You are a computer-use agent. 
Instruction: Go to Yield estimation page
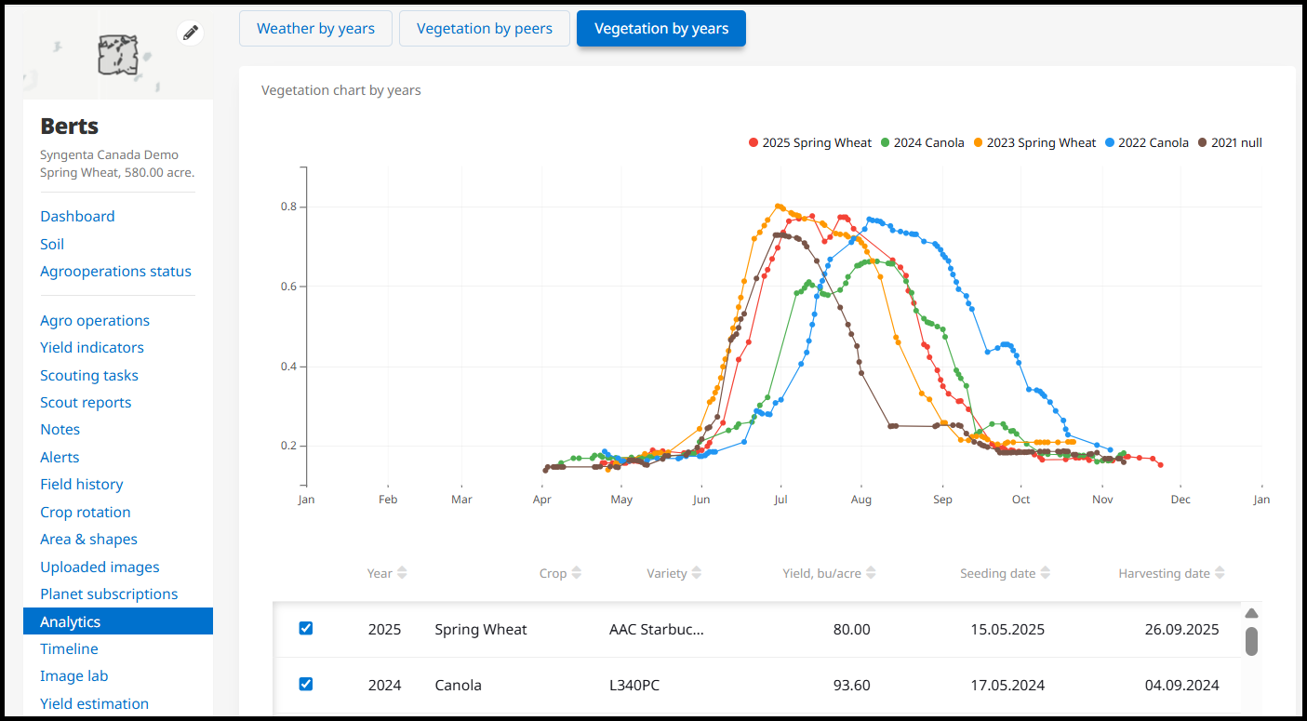94,704
